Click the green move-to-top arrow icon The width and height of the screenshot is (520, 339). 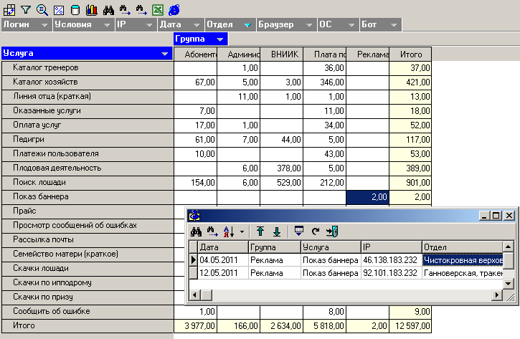coord(261,231)
